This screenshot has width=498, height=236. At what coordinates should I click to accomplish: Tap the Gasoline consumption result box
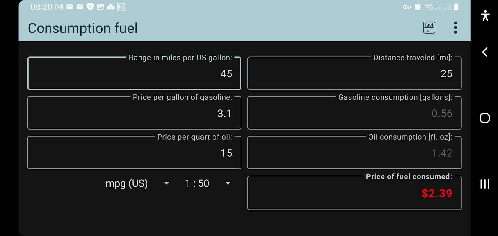[354, 113]
